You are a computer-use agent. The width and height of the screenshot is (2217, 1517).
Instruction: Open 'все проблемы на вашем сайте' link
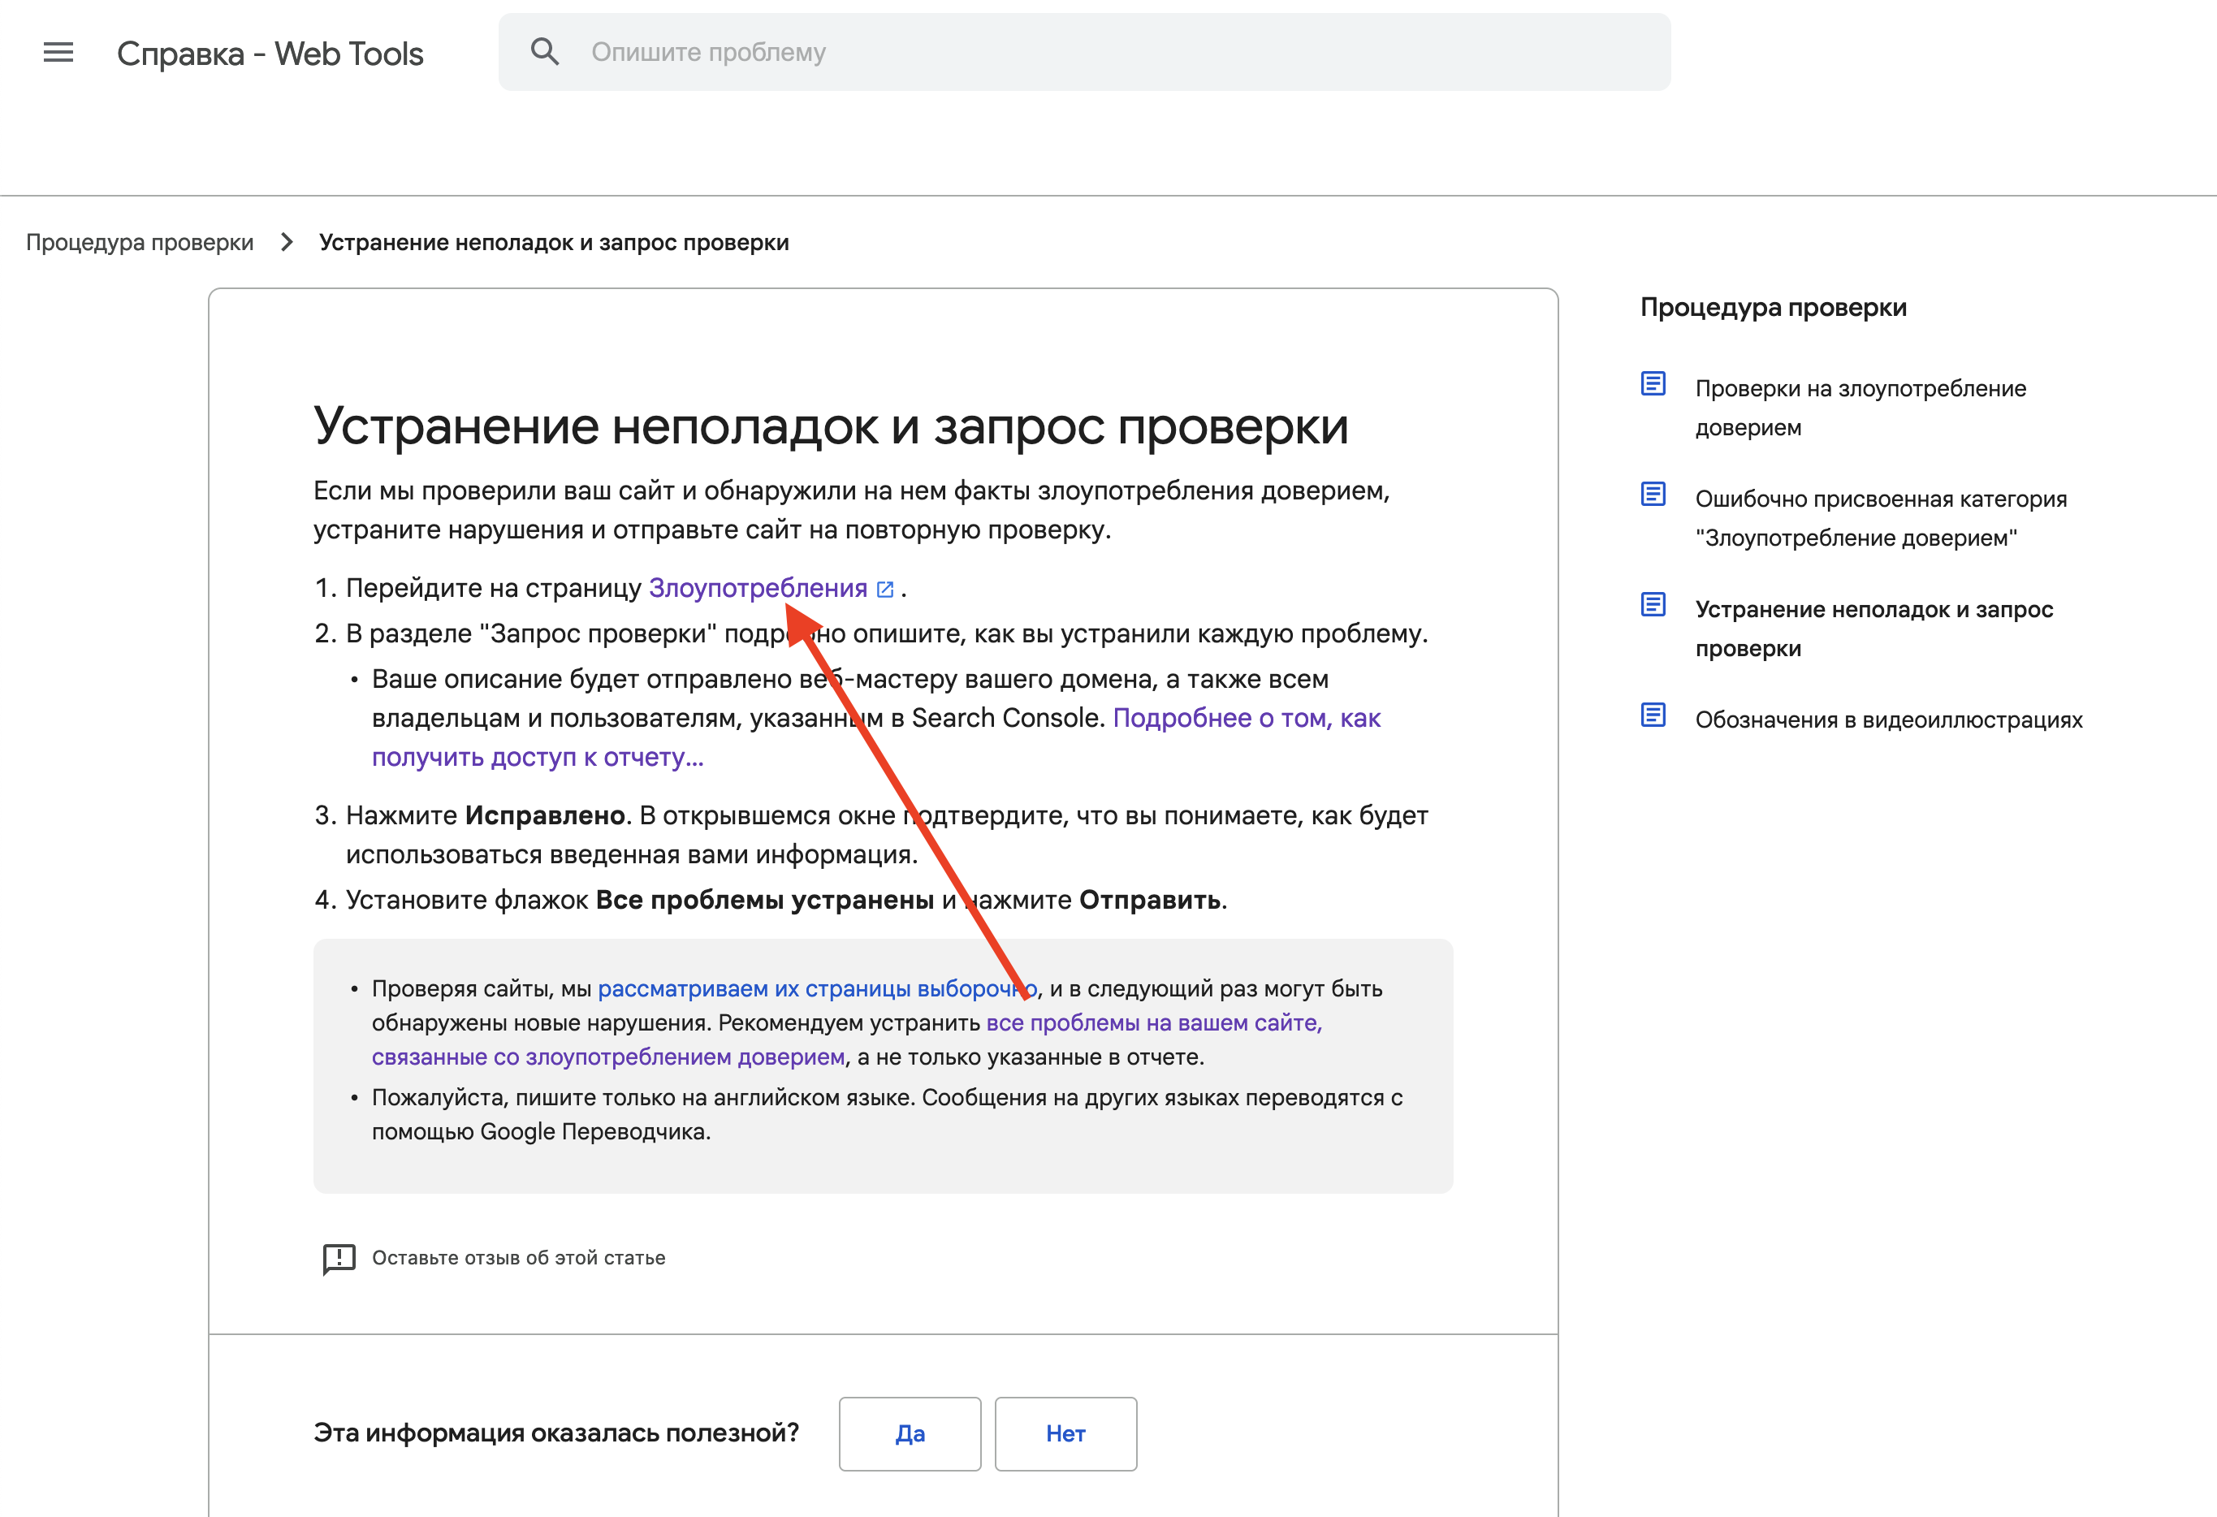click(847, 1040)
